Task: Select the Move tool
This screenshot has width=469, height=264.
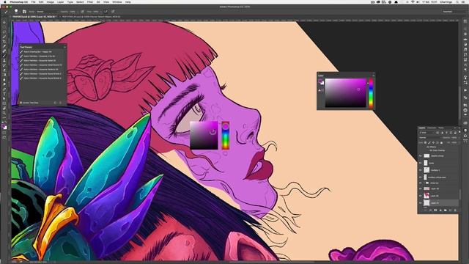Action: click(x=4, y=22)
